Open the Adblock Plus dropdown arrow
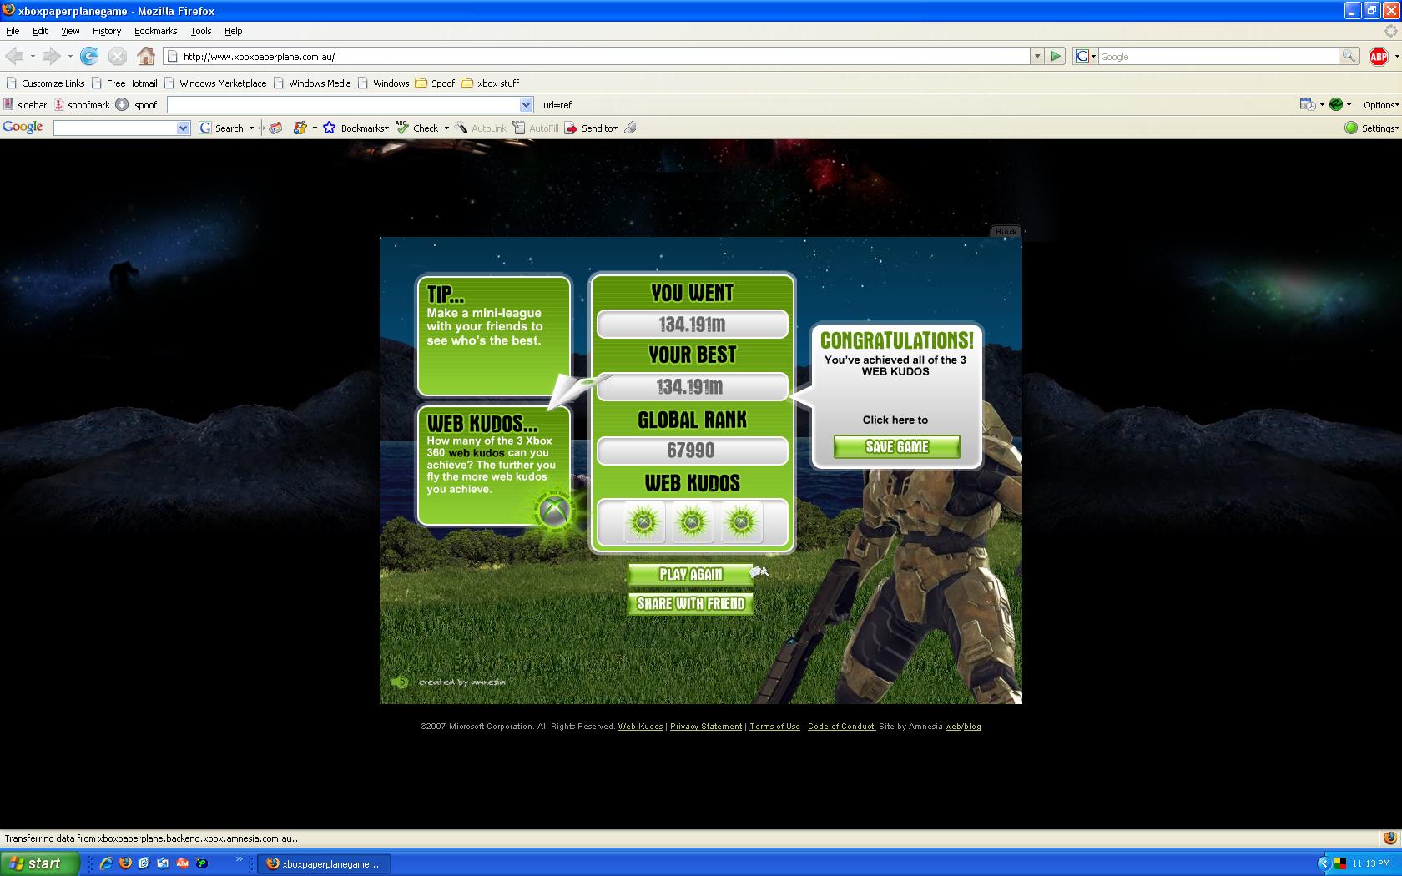The height and width of the screenshot is (876, 1402). tap(1395, 56)
